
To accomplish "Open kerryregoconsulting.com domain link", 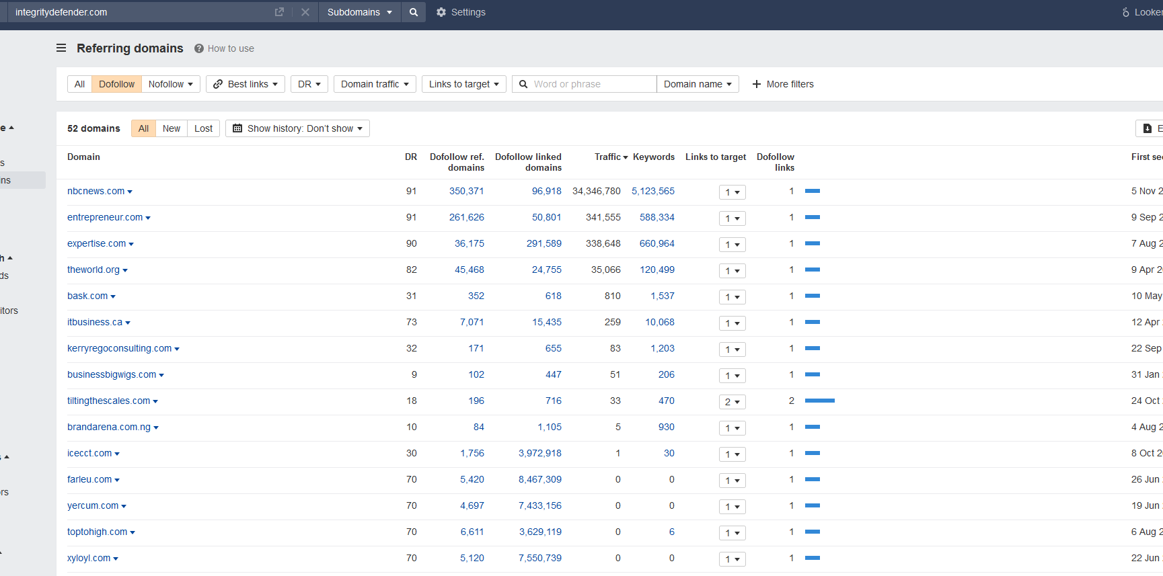I will pyautogui.click(x=119, y=348).
